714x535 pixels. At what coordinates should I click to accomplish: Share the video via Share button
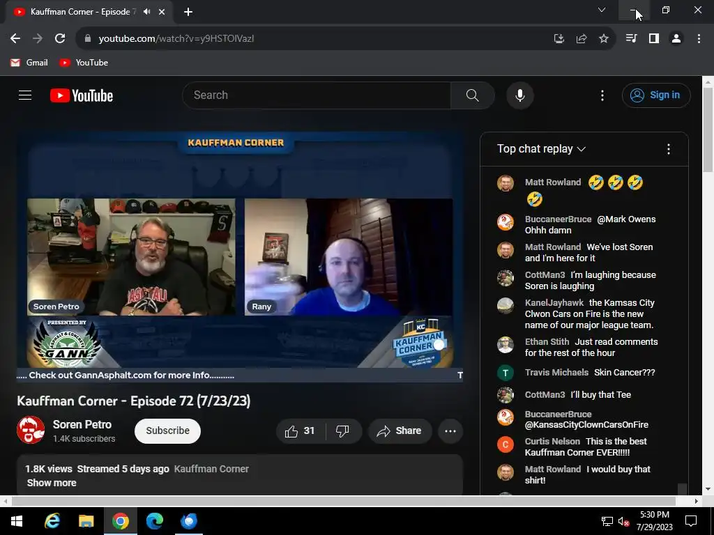(x=400, y=431)
